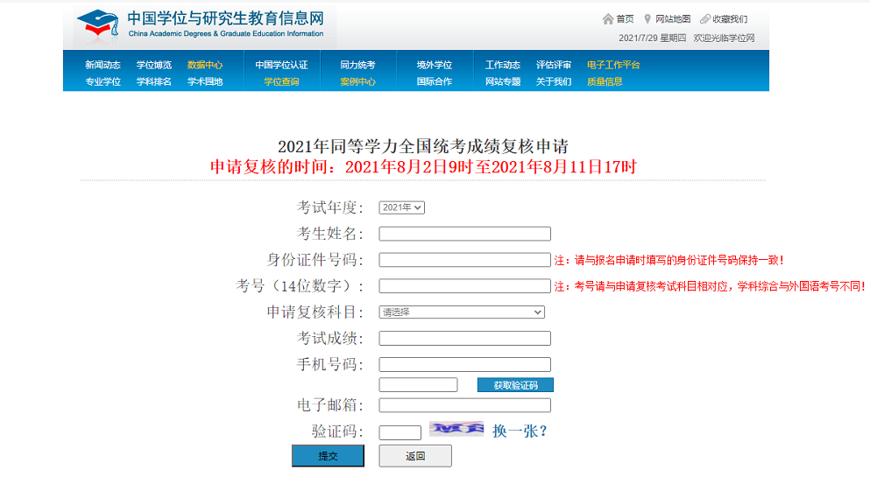Click the paperclip icon for 收藏我们
Image resolution: width=870 pixels, height=484 pixels.
coord(704,19)
